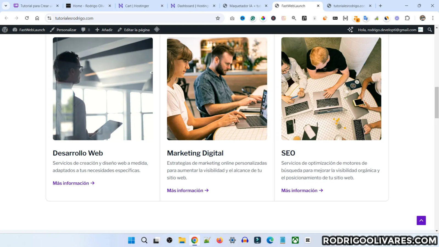
Task: Open Chrome three-dot menu
Action: pyautogui.click(x=433, y=18)
